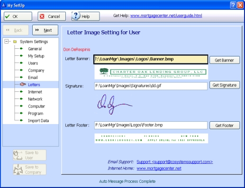The width and height of the screenshot is (245, 188).
Task: Click the user name Don DeRespinis
Action: click(x=77, y=50)
